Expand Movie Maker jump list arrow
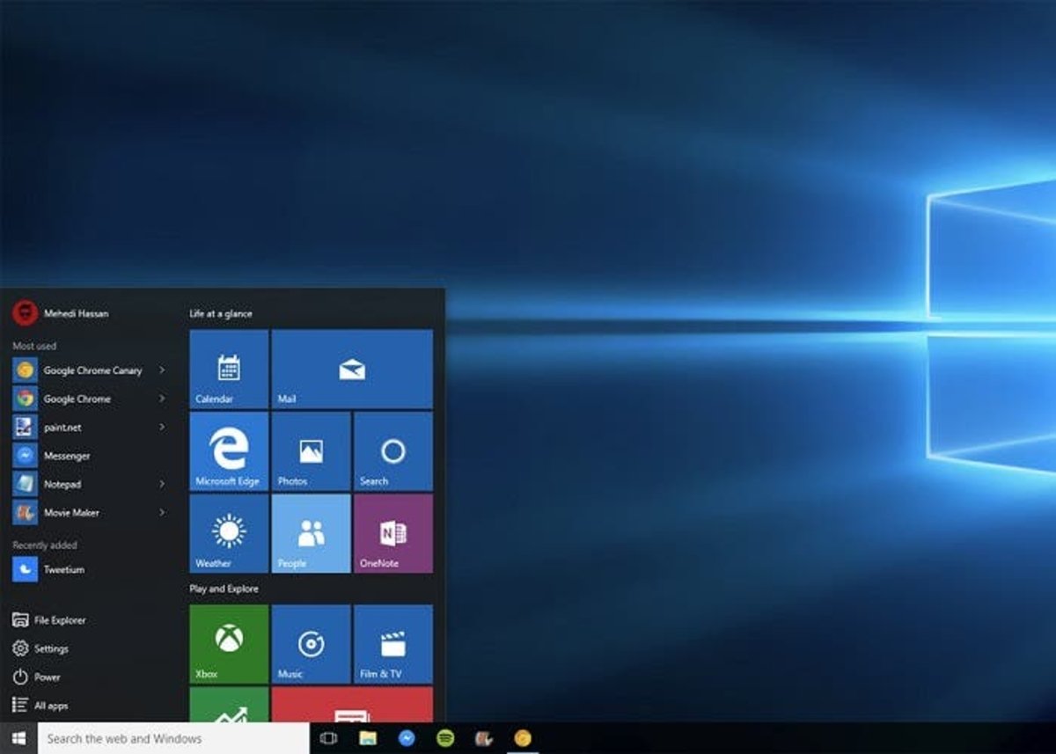1056x754 pixels. (x=162, y=512)
